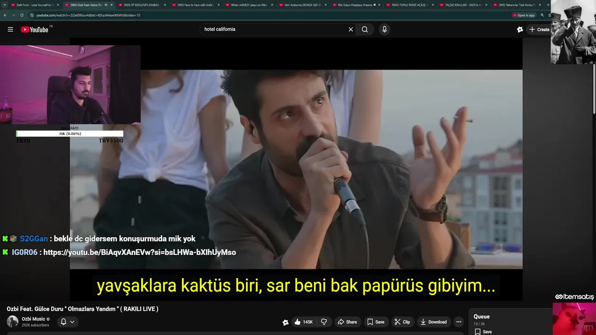Switch to Daft Punk Lose Yourself tab
596x335 pixels.
tap(35, 5)
